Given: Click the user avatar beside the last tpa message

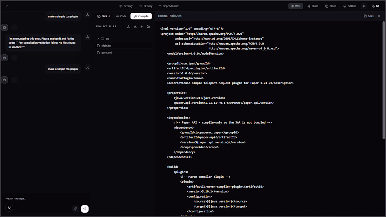Looking at the screenshot, I should tap(87, 67).
